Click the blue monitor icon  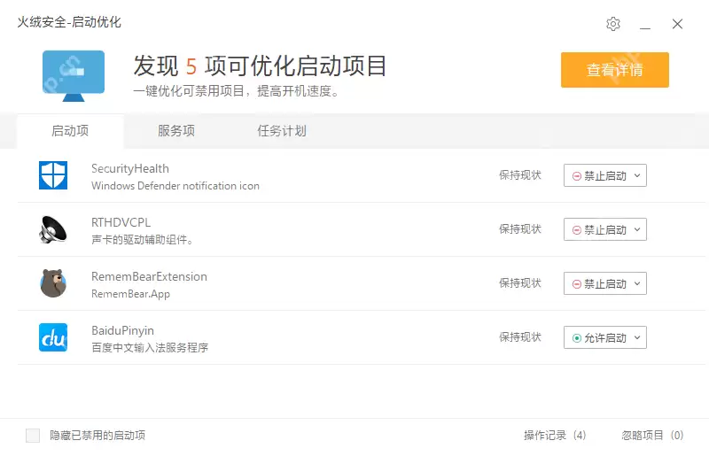point(74,75)
